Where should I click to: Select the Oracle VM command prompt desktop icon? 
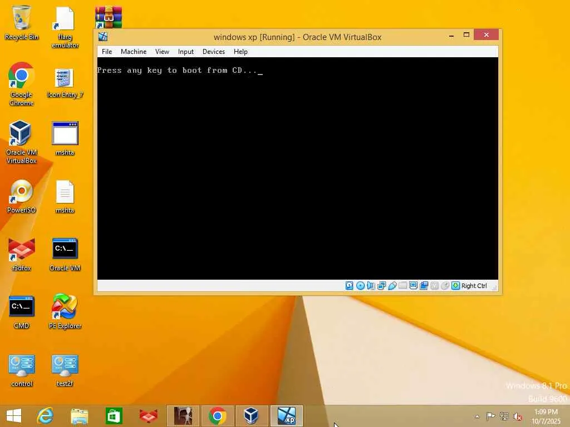(x=65, y=255)
